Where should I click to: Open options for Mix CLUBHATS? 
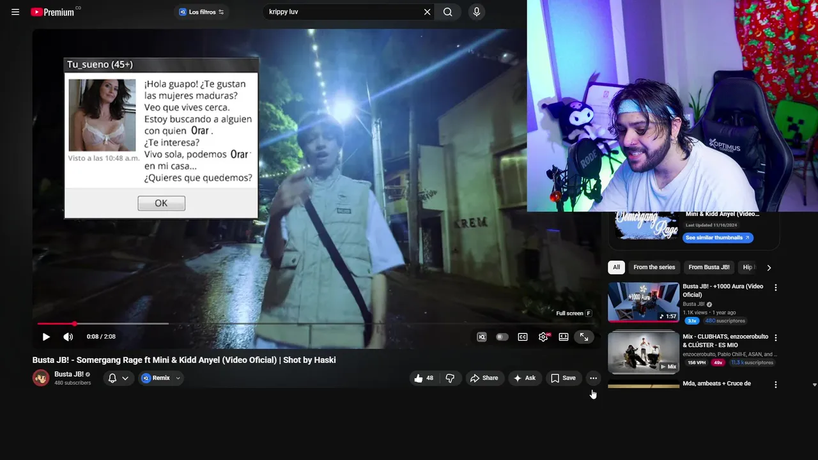click(x=776, y=337)
